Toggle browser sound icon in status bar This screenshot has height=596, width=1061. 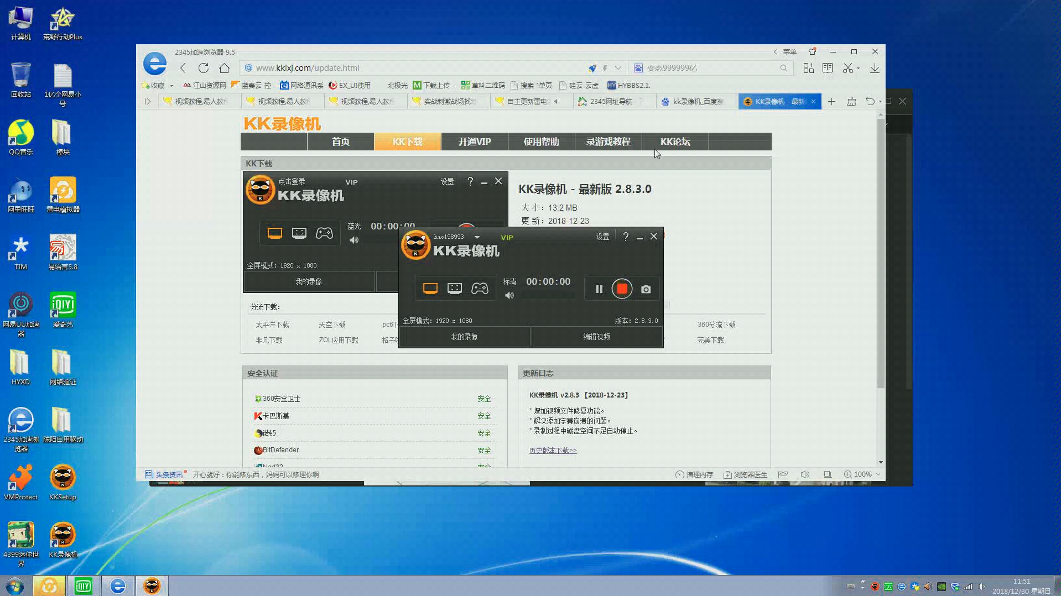tap(805, 474)
